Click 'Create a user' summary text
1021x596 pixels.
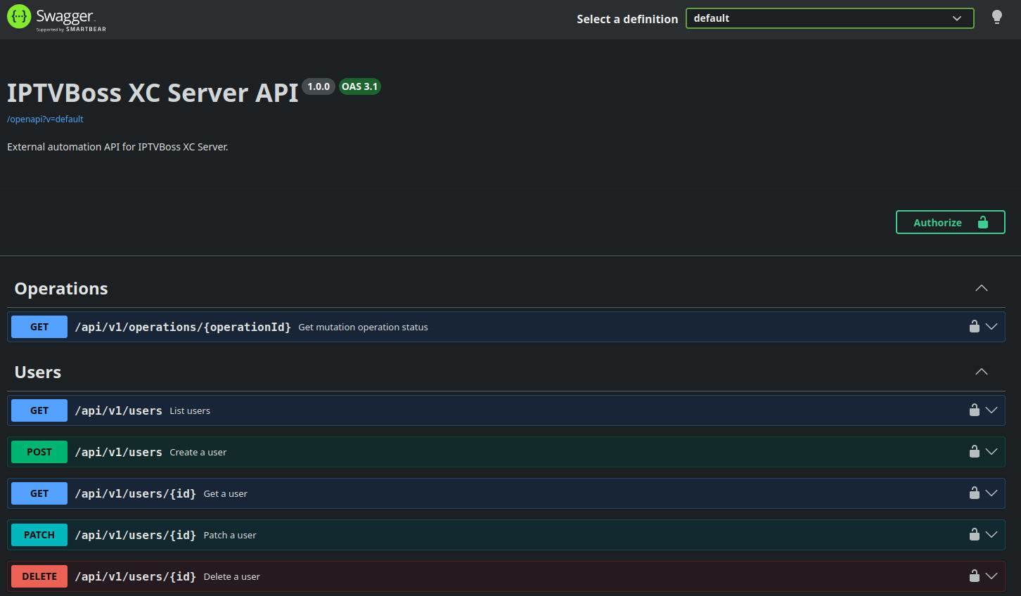coord(198,453)
